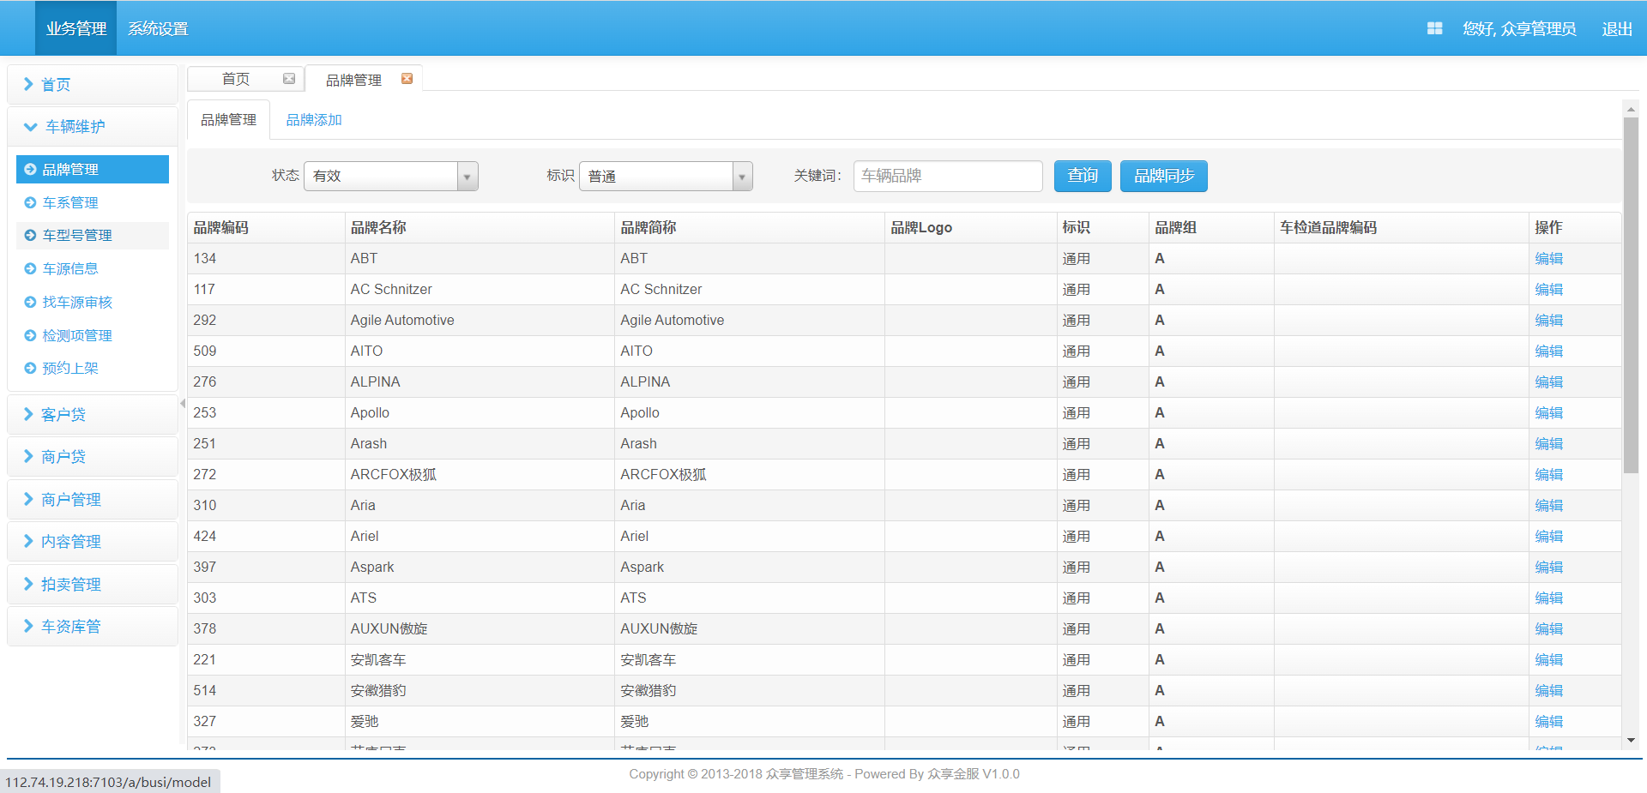This screenshot has height=793, width=1647.
Task: Click the 品牌编码 column header
Action: [266, 228]
